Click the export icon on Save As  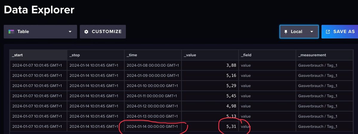click(328, 31)
